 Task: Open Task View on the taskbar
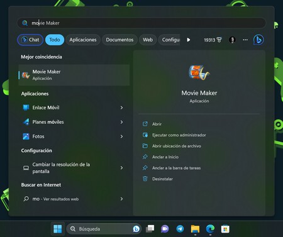(150, 229)
